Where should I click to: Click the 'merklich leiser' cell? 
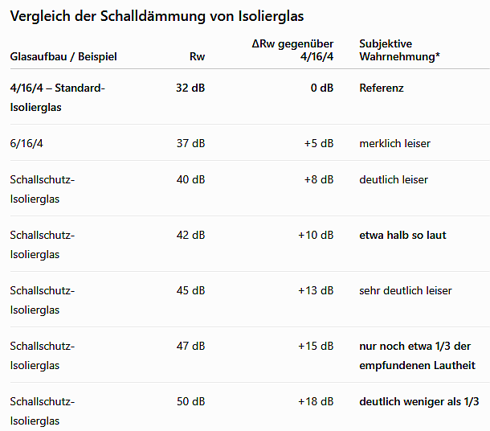(x=394, y=143)
